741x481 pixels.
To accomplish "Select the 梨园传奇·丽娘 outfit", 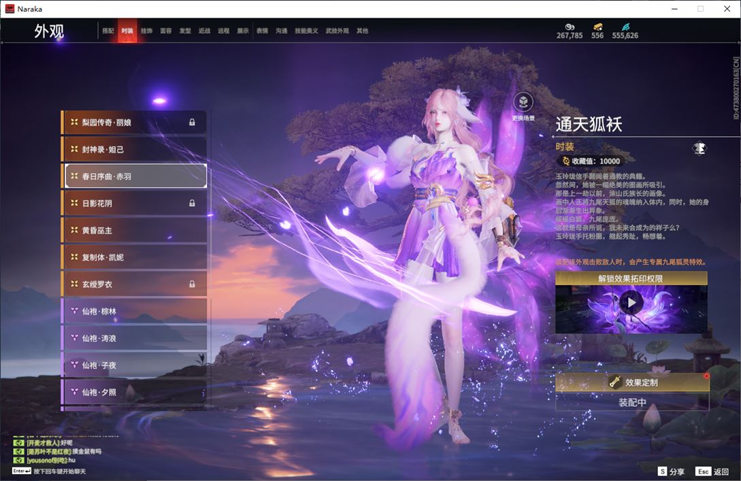I will (x=134, y=122).
